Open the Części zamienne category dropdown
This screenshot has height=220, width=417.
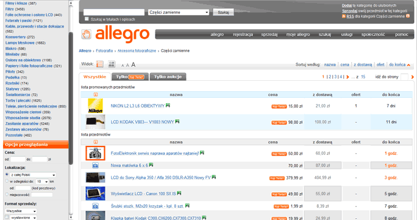point(179,12)
